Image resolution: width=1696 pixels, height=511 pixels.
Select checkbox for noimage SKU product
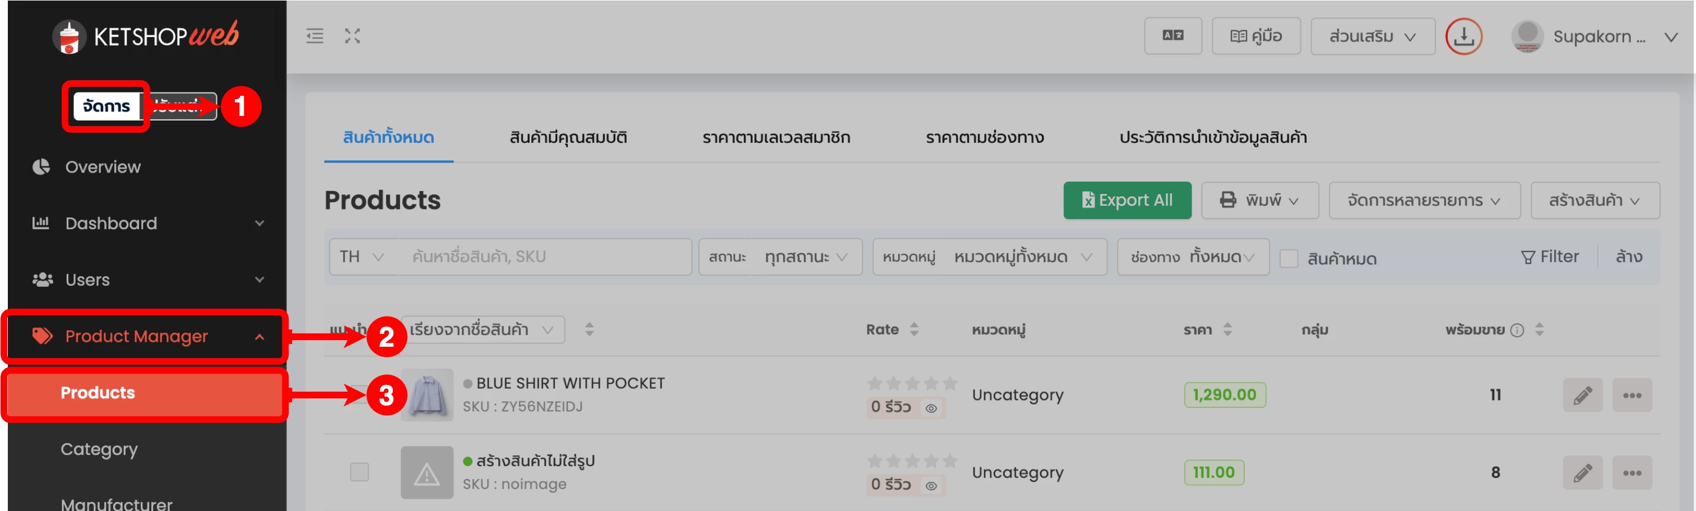click(359, 472)
